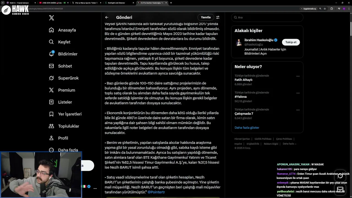Viewport: 352px width, 198px height.
Task: Open Daha fazla circle icon
Action: tap(51, 150)
